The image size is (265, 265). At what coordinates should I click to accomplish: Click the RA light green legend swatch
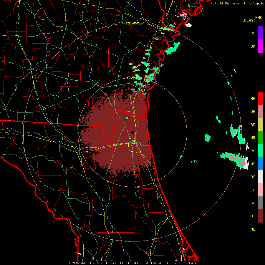point(260,151)
